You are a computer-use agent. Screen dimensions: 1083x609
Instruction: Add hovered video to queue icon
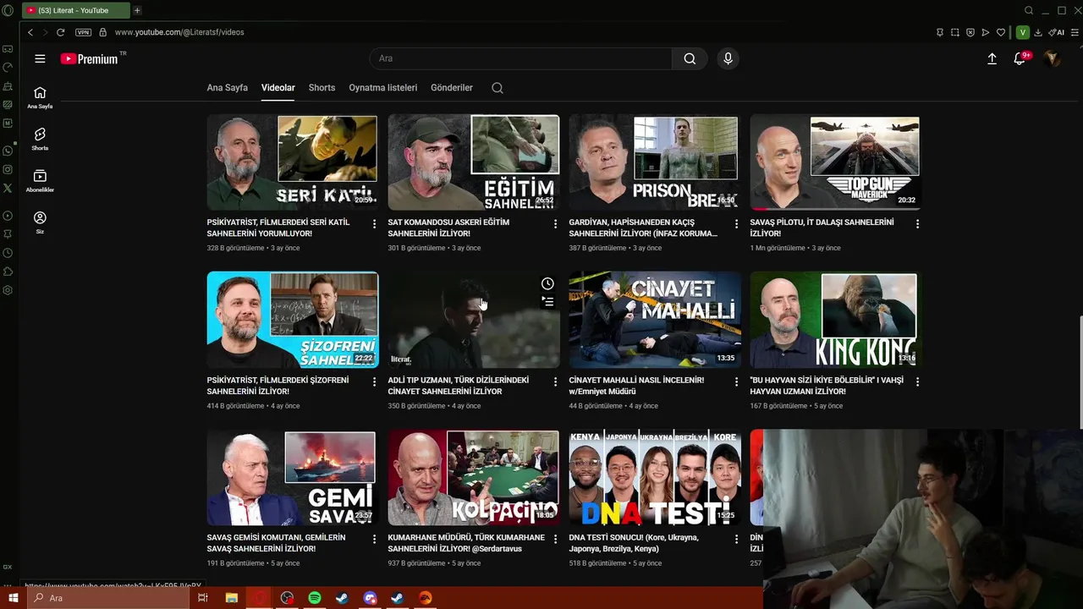(547, 301)
